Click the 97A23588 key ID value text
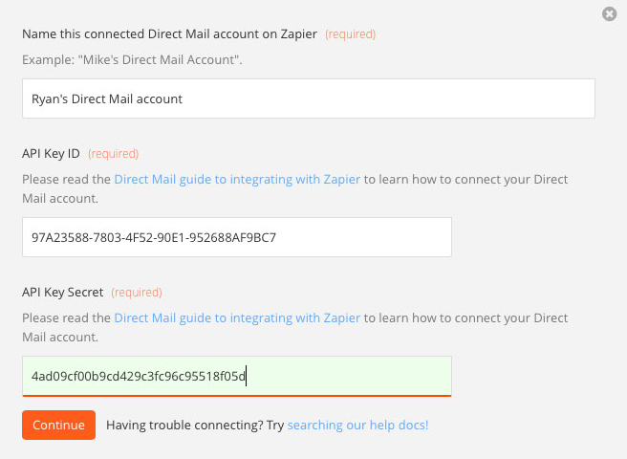 point(154,238)
